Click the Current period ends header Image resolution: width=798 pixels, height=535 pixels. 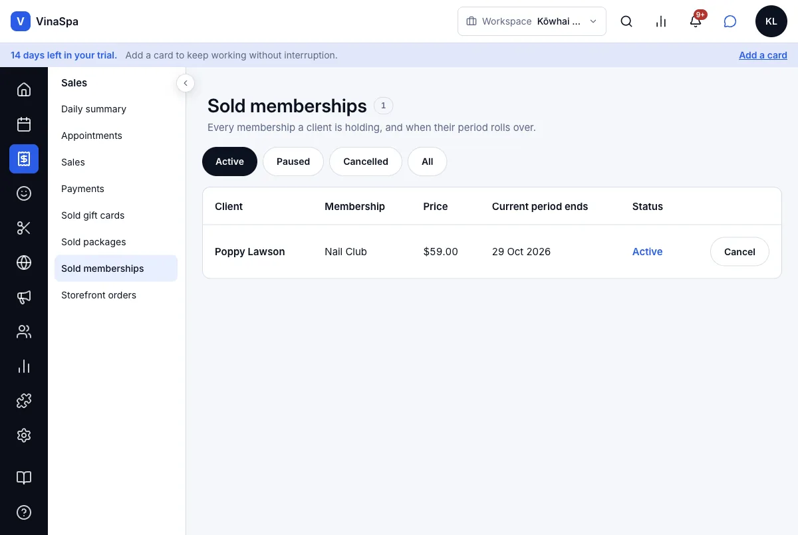(540, 207)
